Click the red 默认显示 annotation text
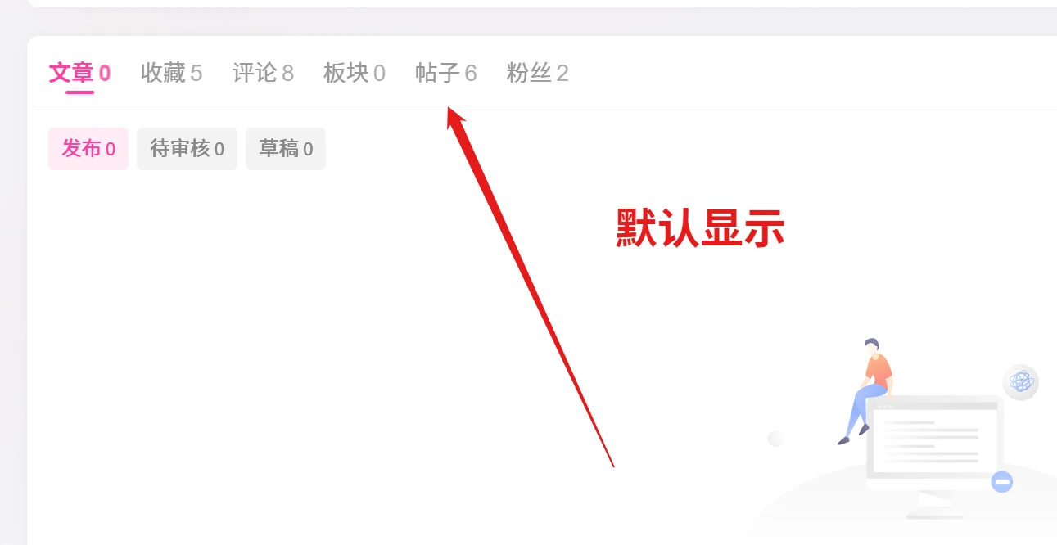The height and width of the screenshot is (545, 1057). (701, 228)
